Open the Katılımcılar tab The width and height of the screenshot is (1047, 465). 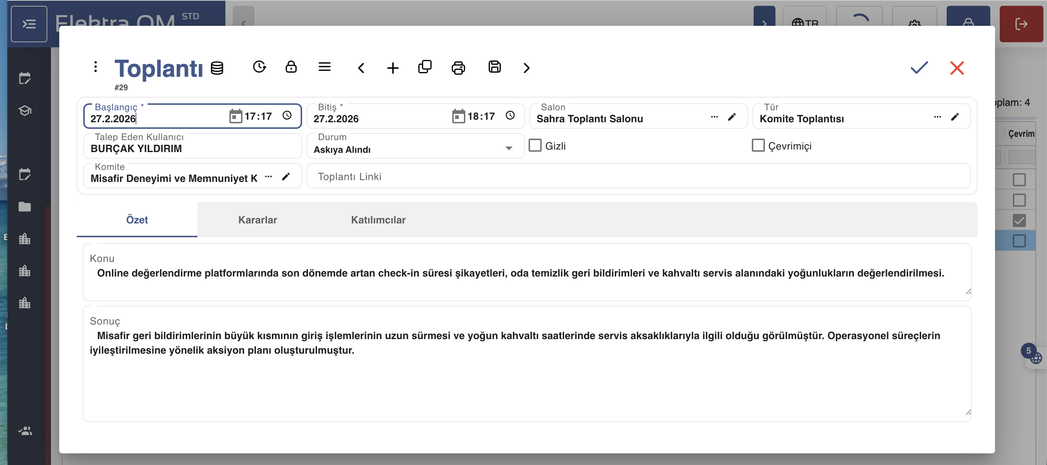[378, 220]
